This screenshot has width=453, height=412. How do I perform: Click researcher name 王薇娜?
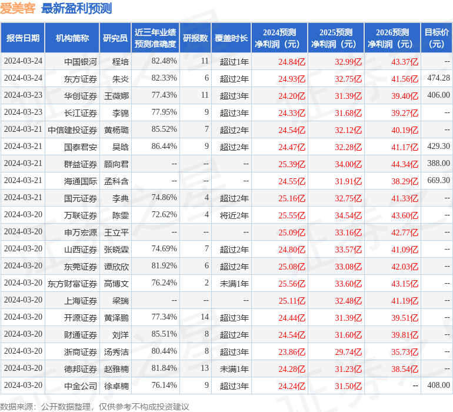click(x=116, y=96)
